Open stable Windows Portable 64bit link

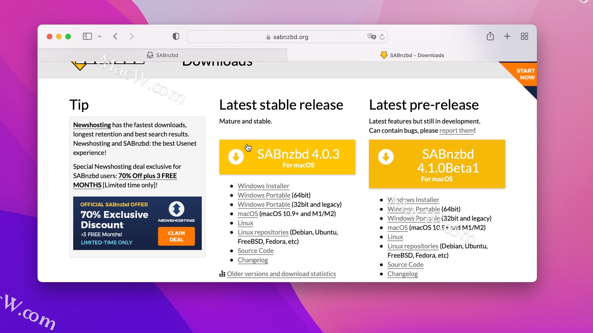point(264,195)
